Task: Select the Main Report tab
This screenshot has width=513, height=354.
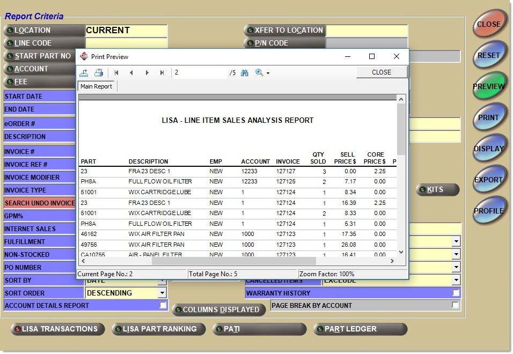Action: point(96,86)
